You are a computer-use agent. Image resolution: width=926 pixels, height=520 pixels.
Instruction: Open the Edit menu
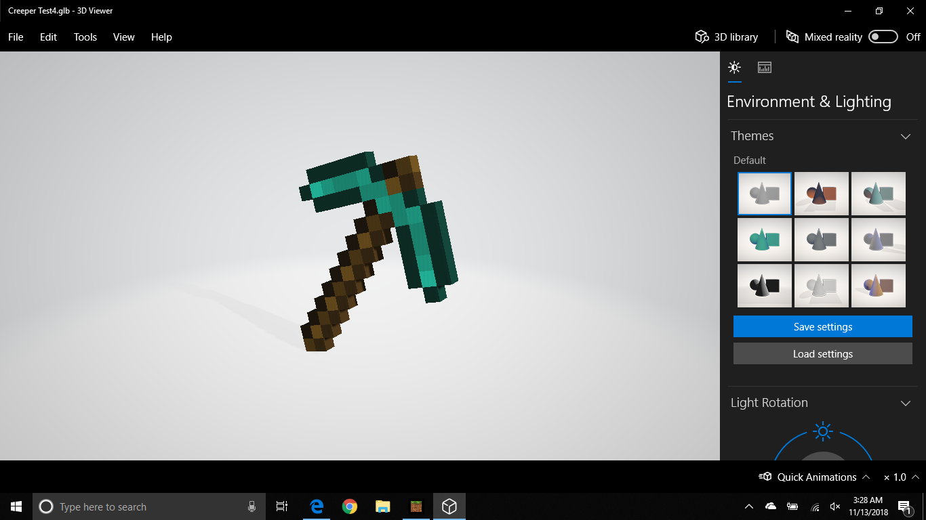coord(48,37)
